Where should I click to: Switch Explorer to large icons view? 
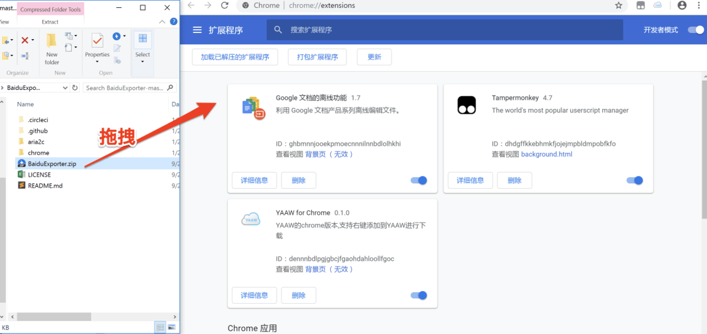171,327
